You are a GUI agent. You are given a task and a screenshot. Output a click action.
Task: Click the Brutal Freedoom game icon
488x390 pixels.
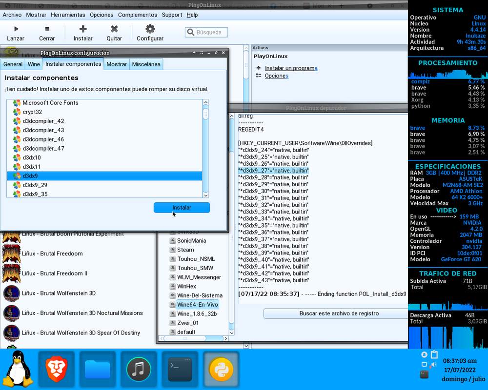12,253
